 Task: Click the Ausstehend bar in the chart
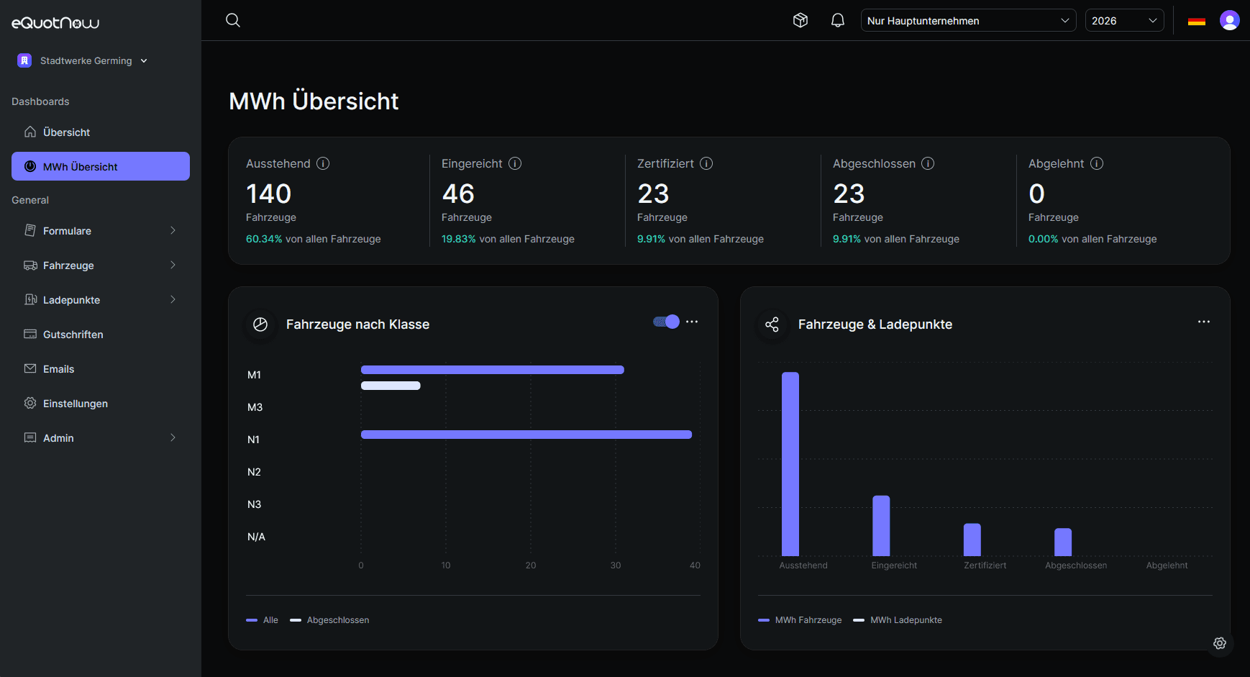[790, 464]
